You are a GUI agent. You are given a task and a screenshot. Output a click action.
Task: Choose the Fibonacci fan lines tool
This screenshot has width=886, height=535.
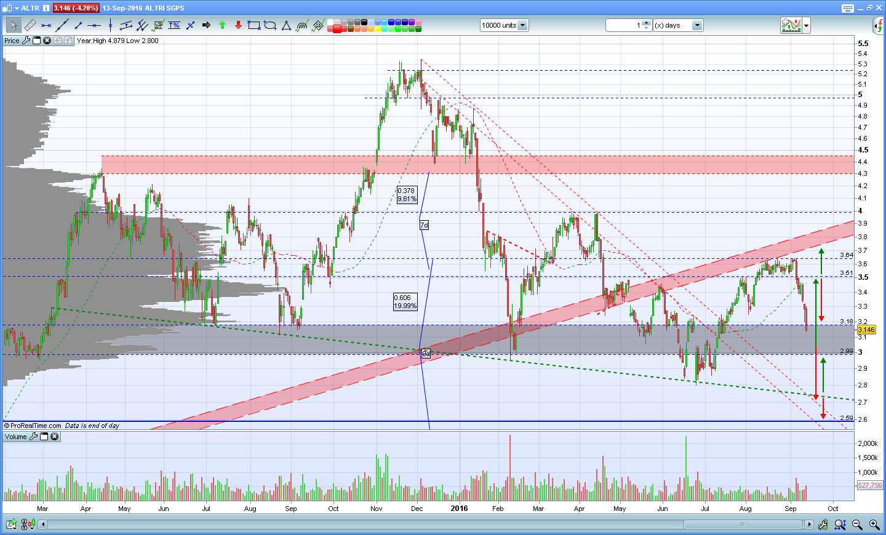click(x=318, y=25)
